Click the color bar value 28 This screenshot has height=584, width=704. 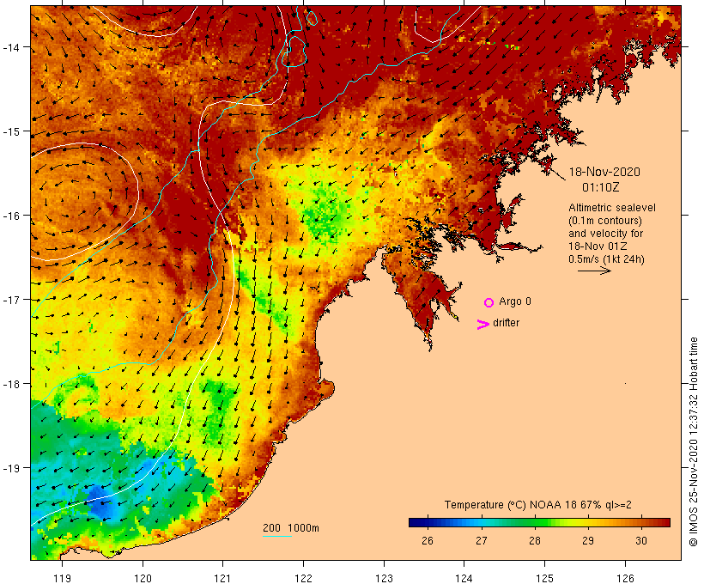(534, 540)
